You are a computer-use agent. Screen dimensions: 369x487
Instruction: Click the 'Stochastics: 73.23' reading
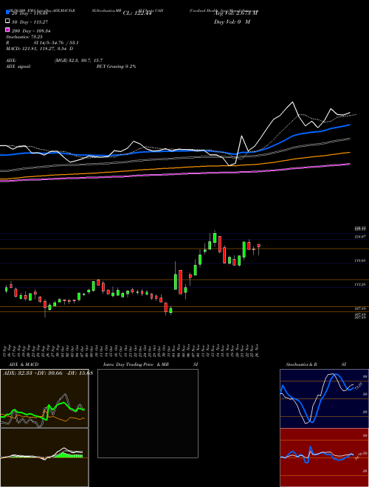(24, 37)
